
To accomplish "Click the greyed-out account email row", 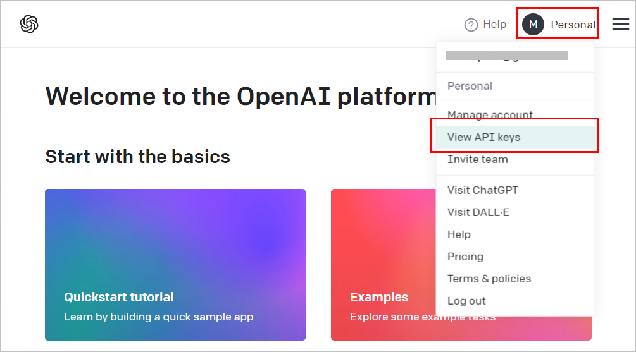I will (507, 56).
